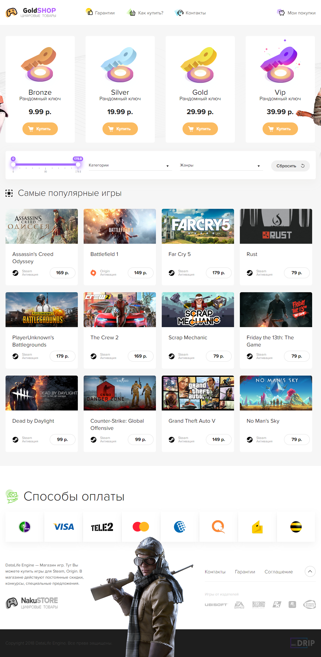Go to Мои покупки in the header
The height and width of the screenshot is (657, 321).
296,12
